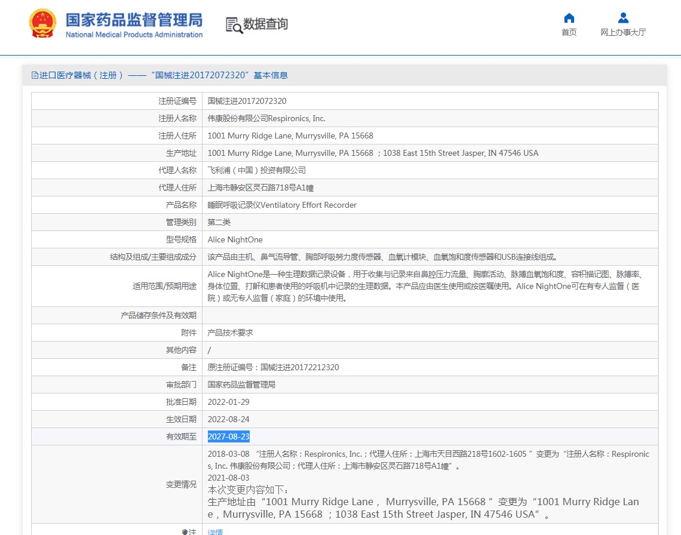Click effective date 2022-08-24
Viewport: 681px width, 535px height.
(x=228, y=420)
